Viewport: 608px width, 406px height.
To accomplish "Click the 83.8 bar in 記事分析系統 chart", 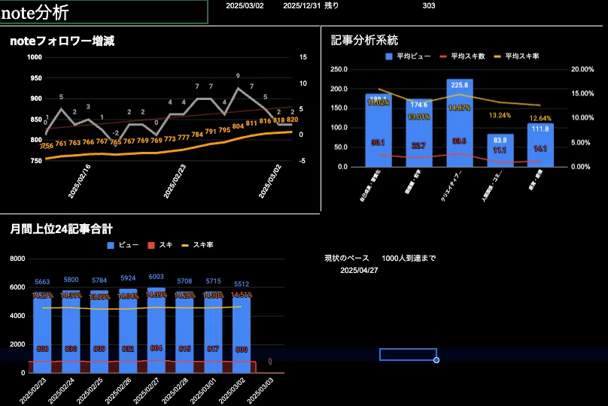I will coord(500,150).
